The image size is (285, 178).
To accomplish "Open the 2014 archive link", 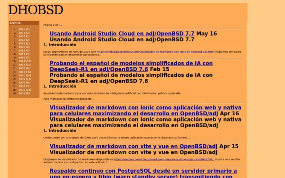I will pos(25,61).
